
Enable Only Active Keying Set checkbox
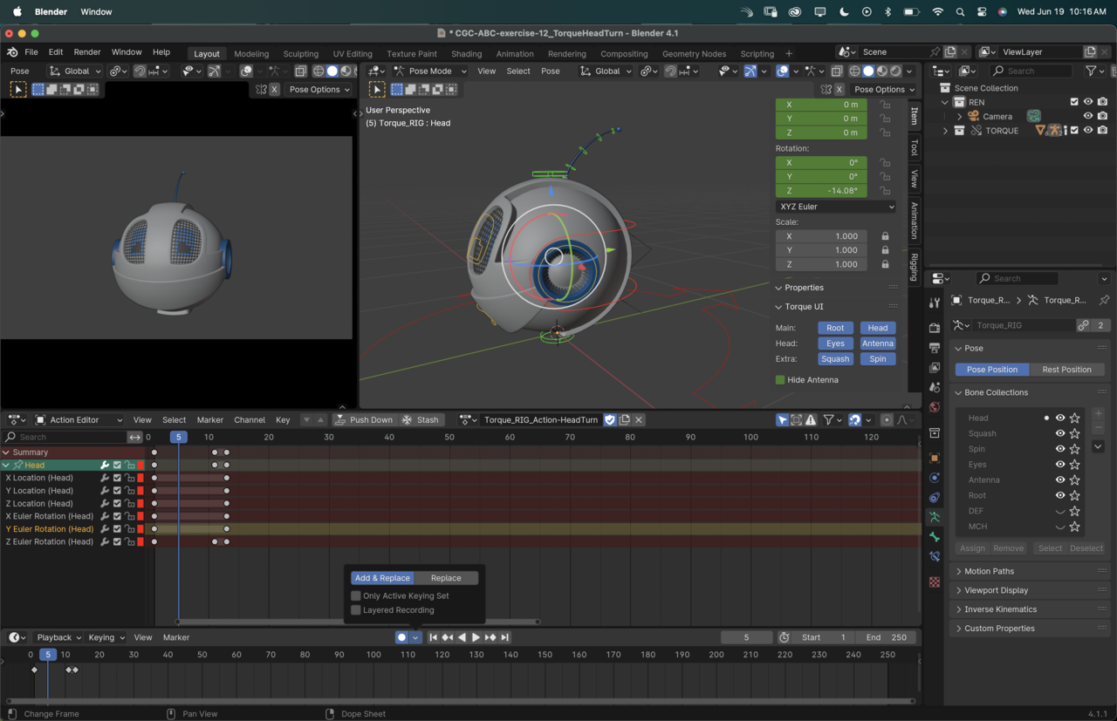coord(356,595)
